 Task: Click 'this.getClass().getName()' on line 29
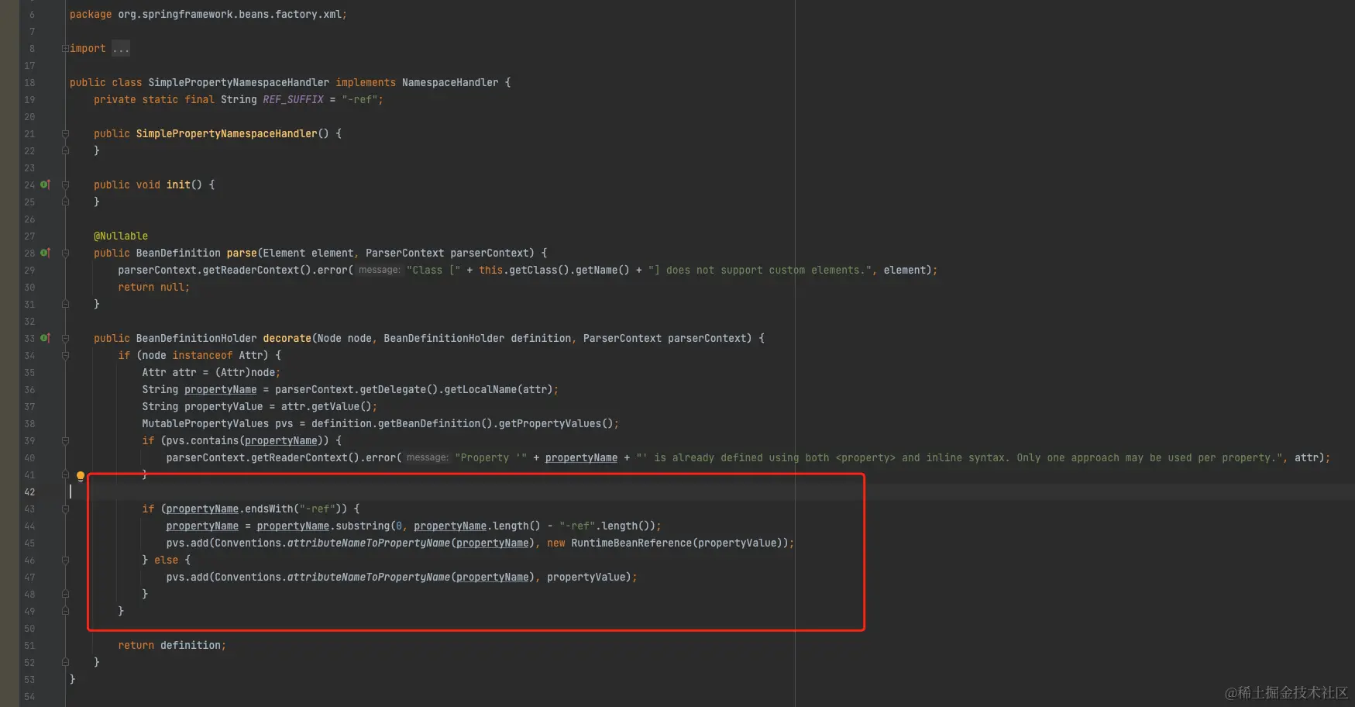coord(554,270)
